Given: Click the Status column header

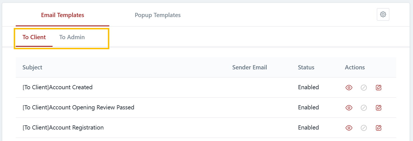Looking at the screenshot, I should coord(306,67).
